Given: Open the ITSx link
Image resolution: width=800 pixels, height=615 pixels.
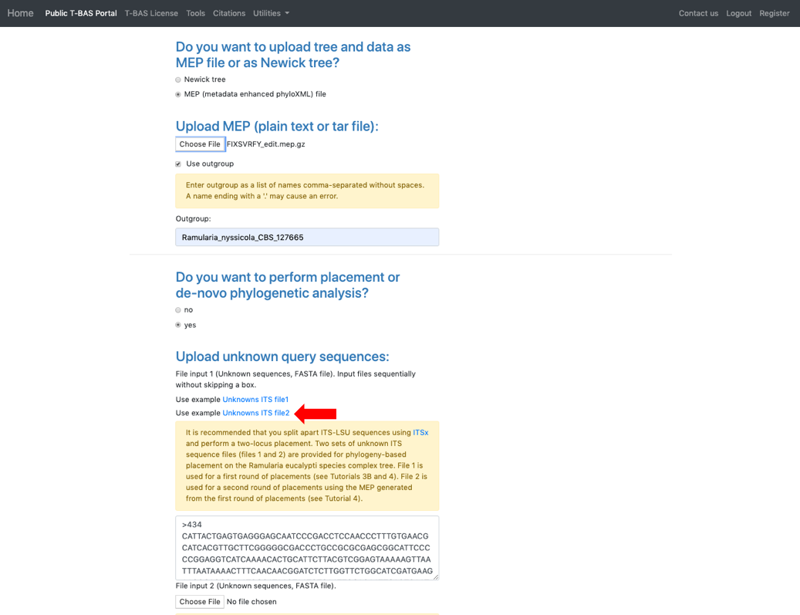Looking at the screenshot, I should tap(420, 432).
